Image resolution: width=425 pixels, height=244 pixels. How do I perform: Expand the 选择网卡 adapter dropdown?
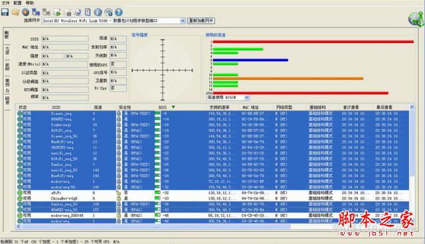(x=183, y=21)
